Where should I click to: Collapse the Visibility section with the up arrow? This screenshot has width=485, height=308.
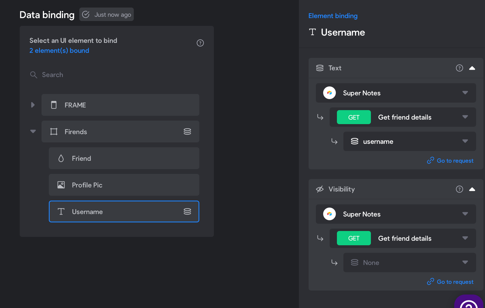(472, 189)
